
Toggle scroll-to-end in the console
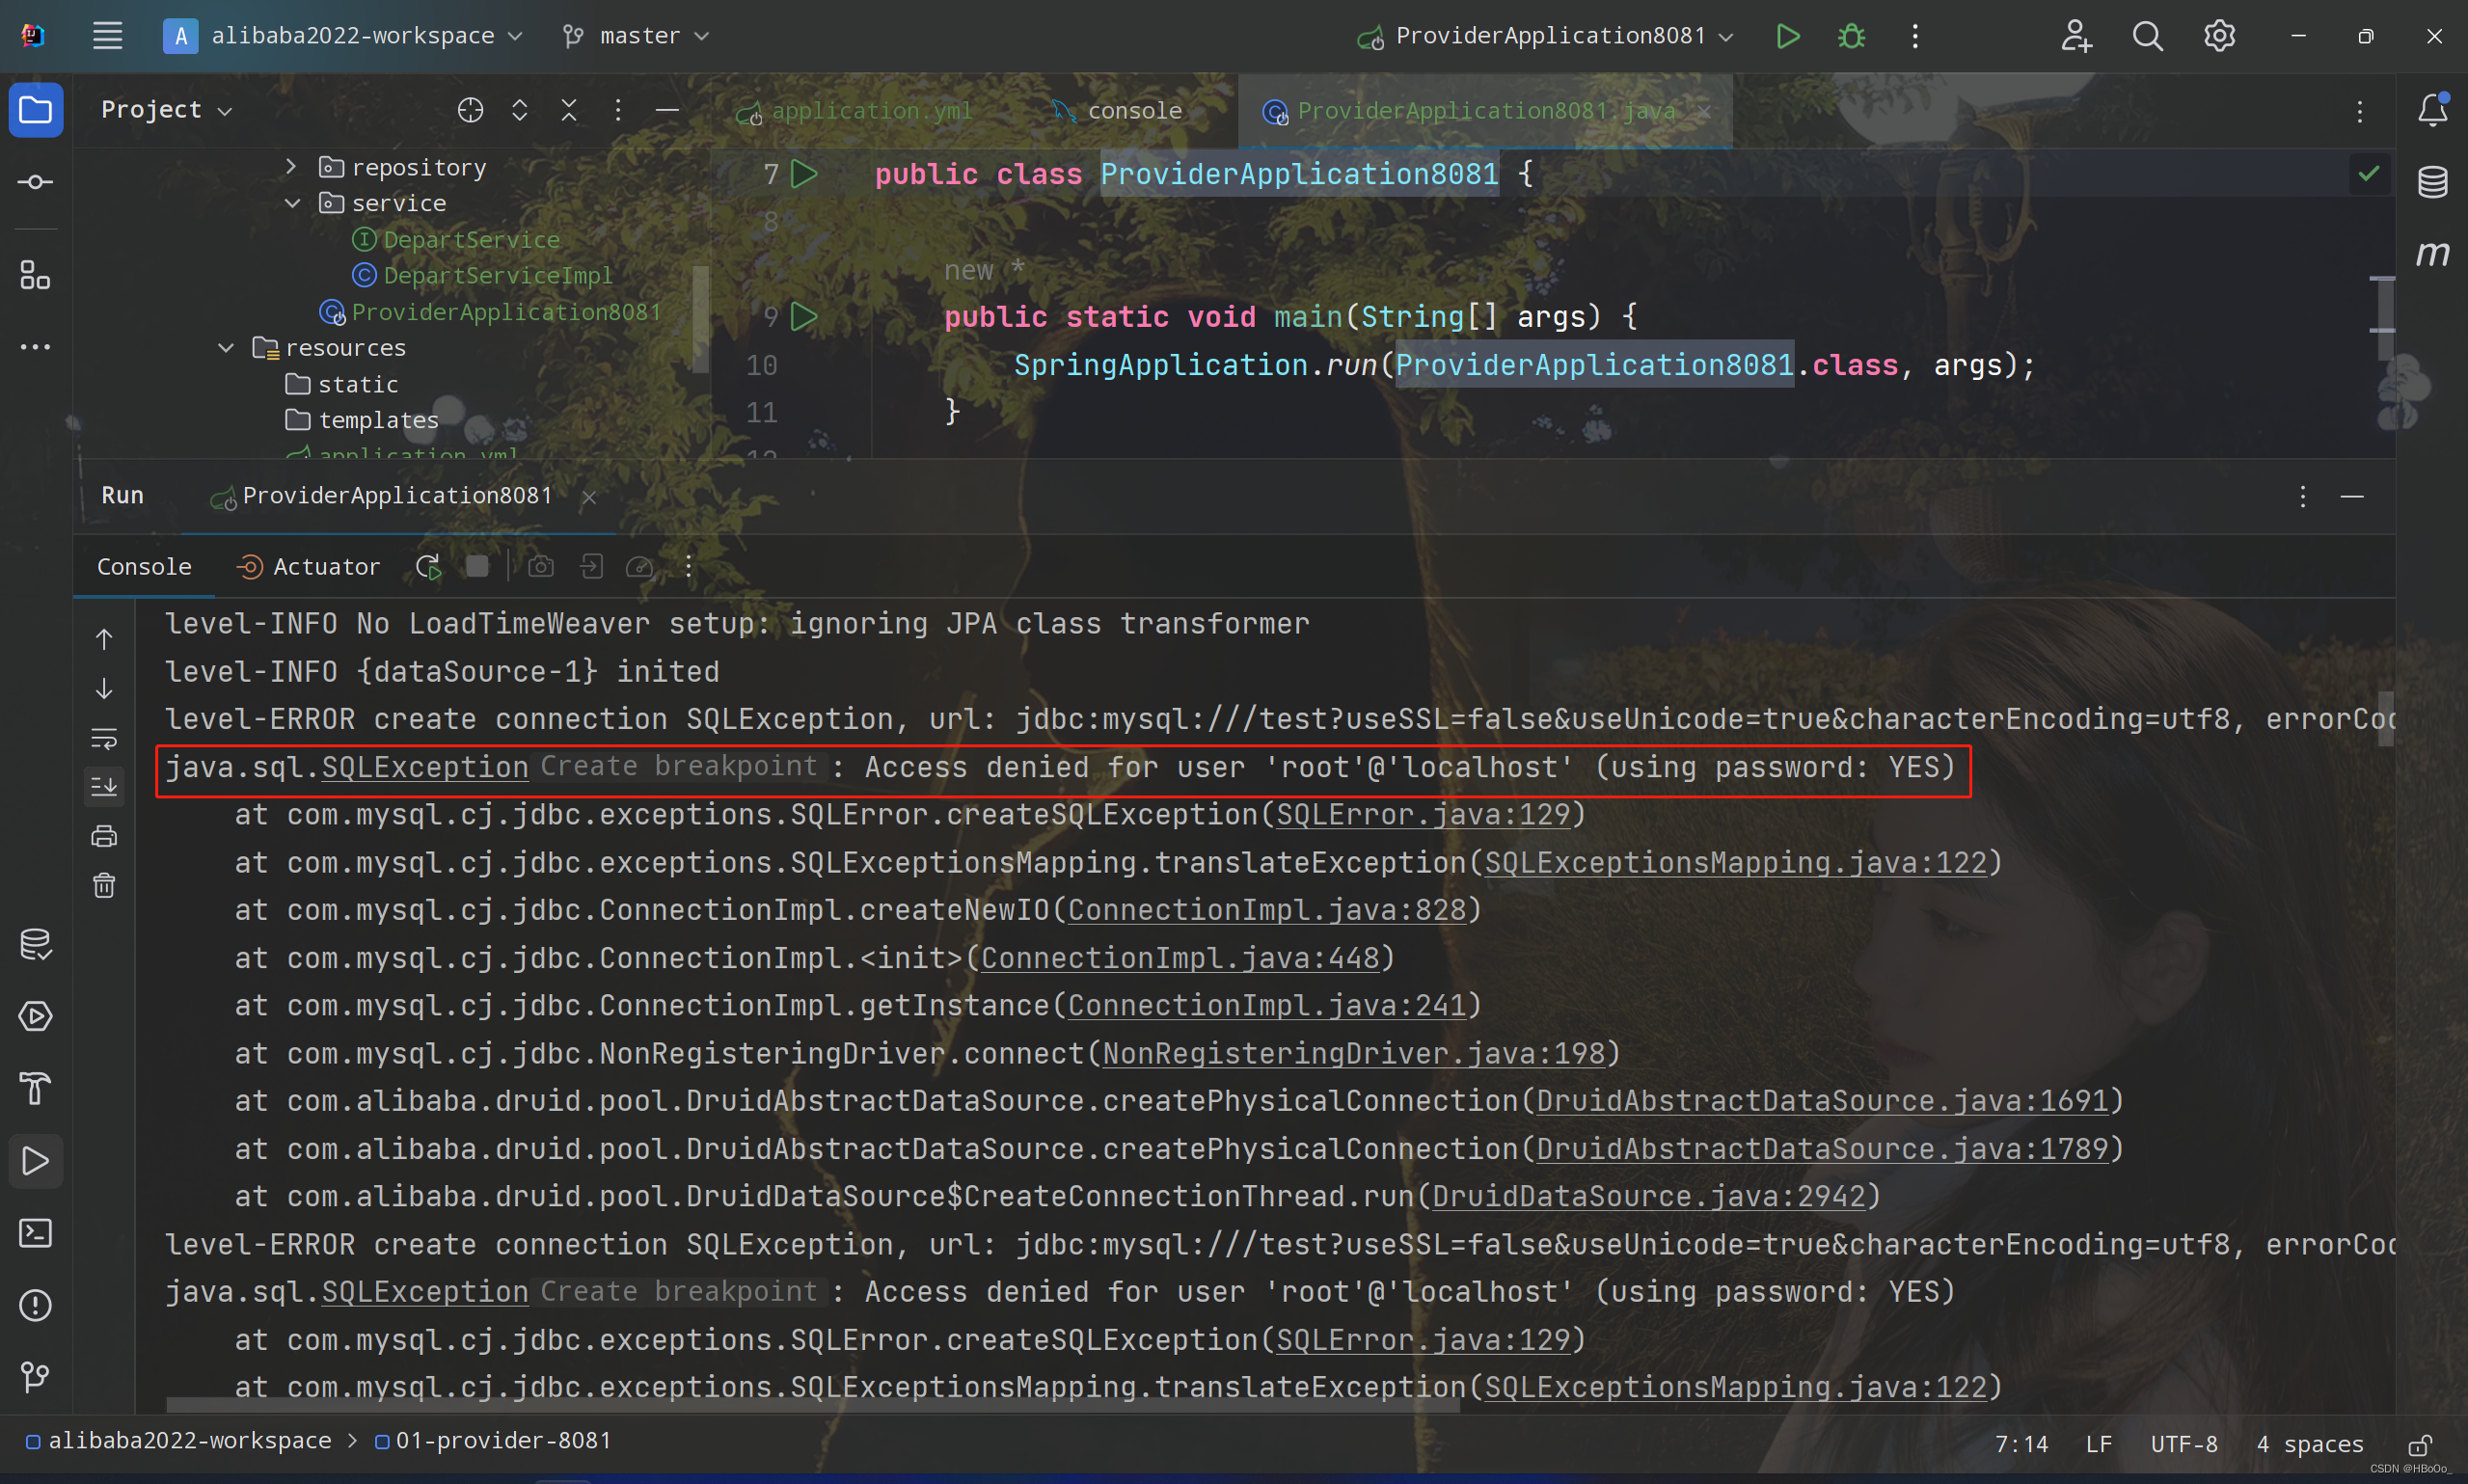[x=104, y=787]
